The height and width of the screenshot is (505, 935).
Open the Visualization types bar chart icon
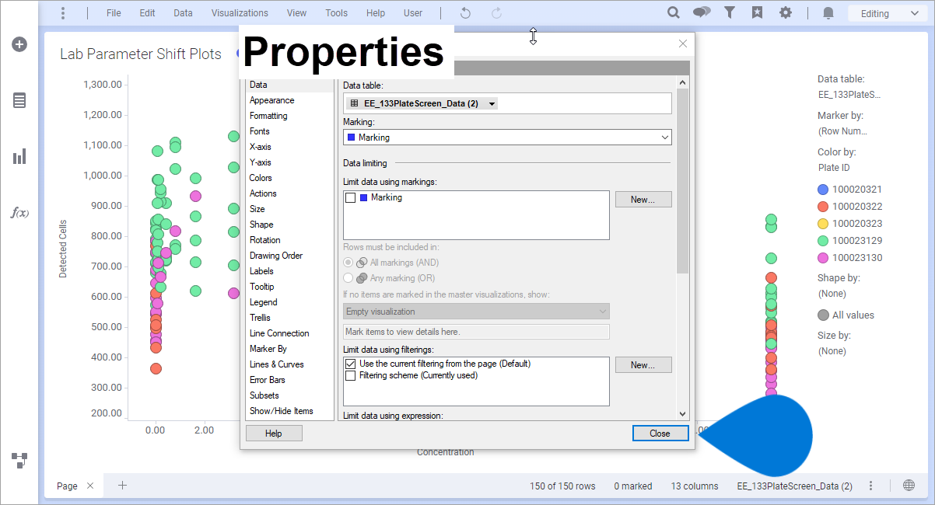coord(19,156)
